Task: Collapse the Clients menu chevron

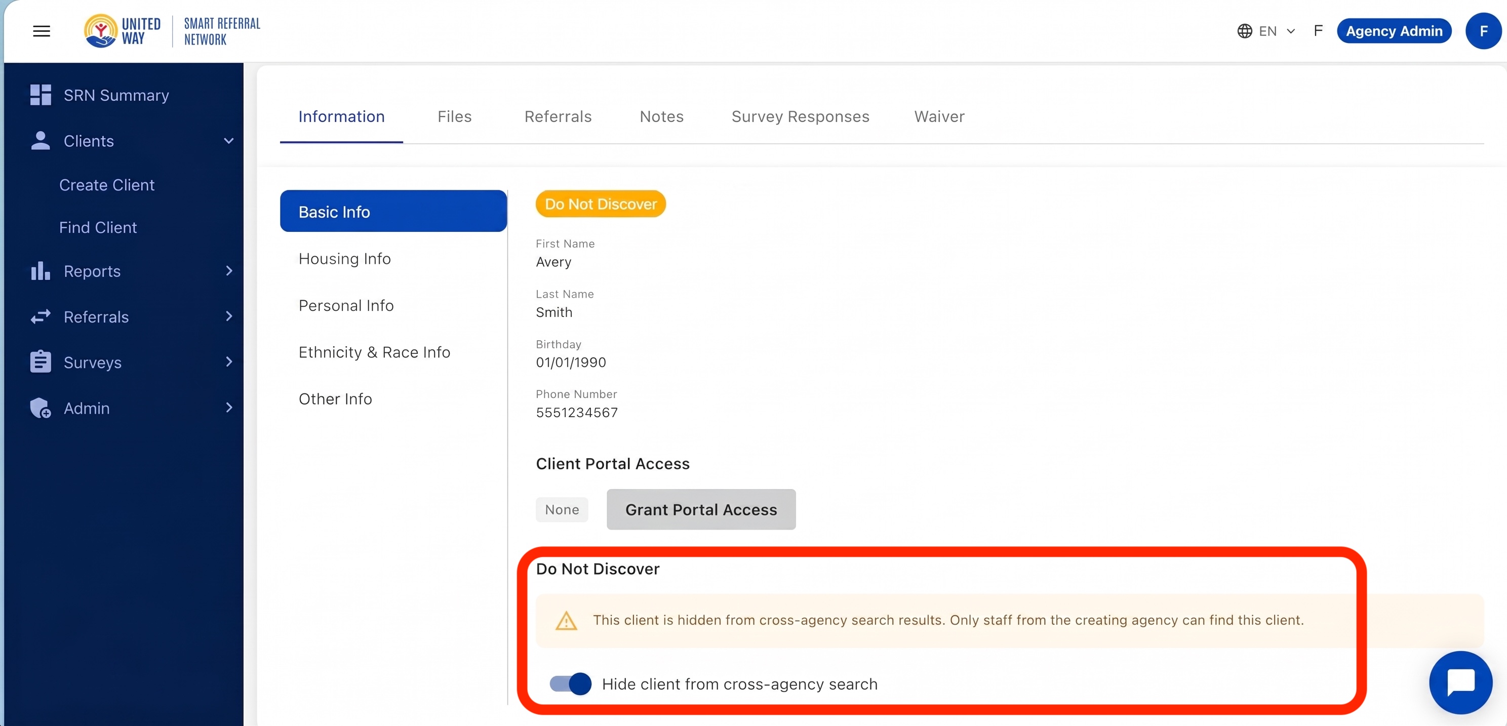Action: click(x=229, y=140)
